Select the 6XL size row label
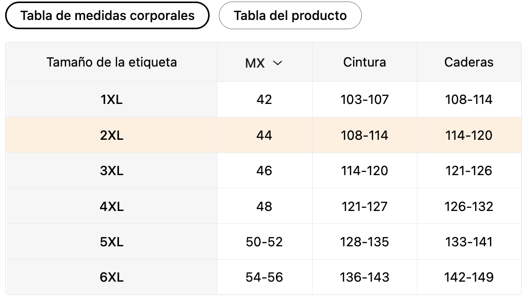 (111, 277)
